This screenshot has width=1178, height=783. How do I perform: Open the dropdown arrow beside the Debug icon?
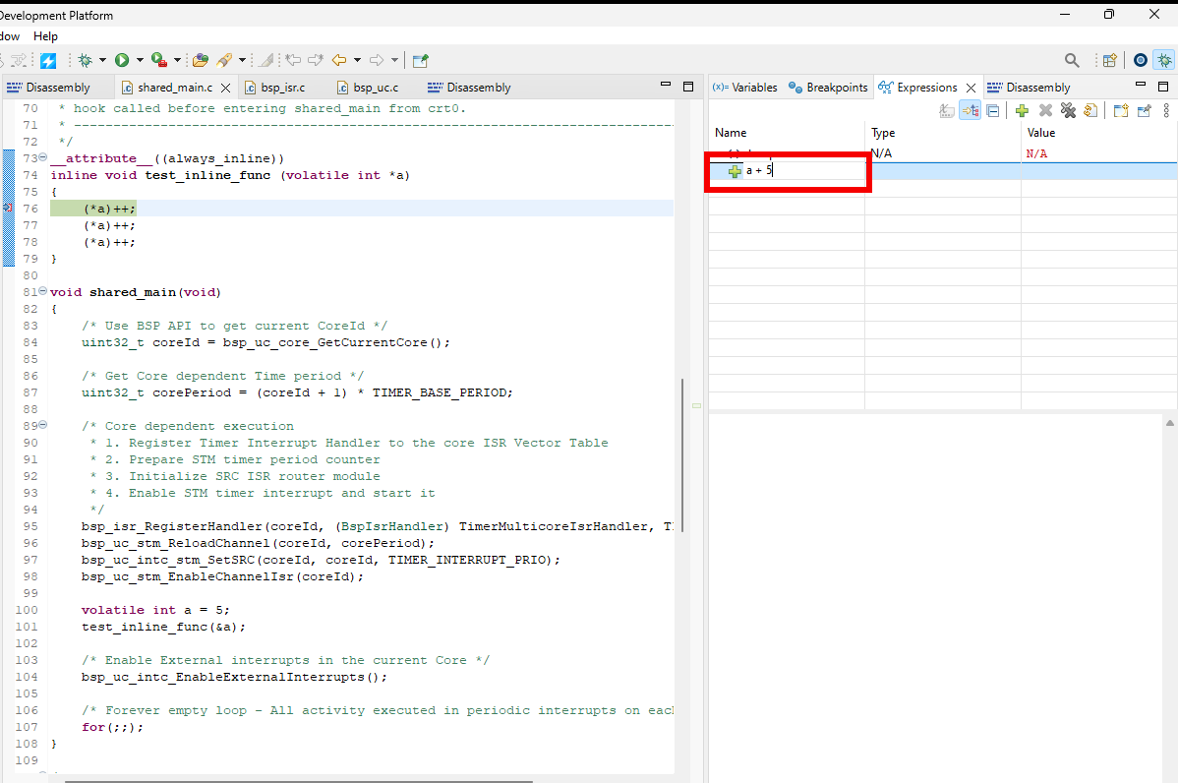[101, 60]
